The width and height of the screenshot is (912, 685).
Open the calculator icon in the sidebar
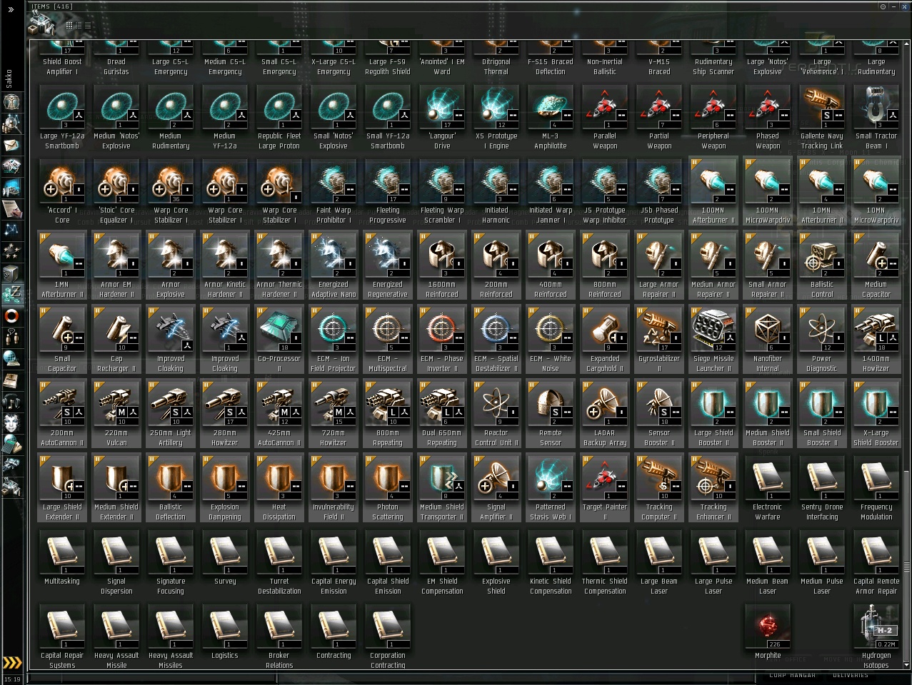pos(11,444)
